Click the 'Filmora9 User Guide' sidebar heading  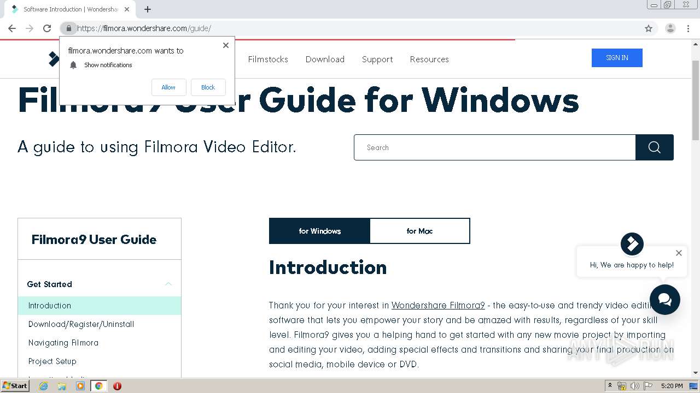[94, 240]
